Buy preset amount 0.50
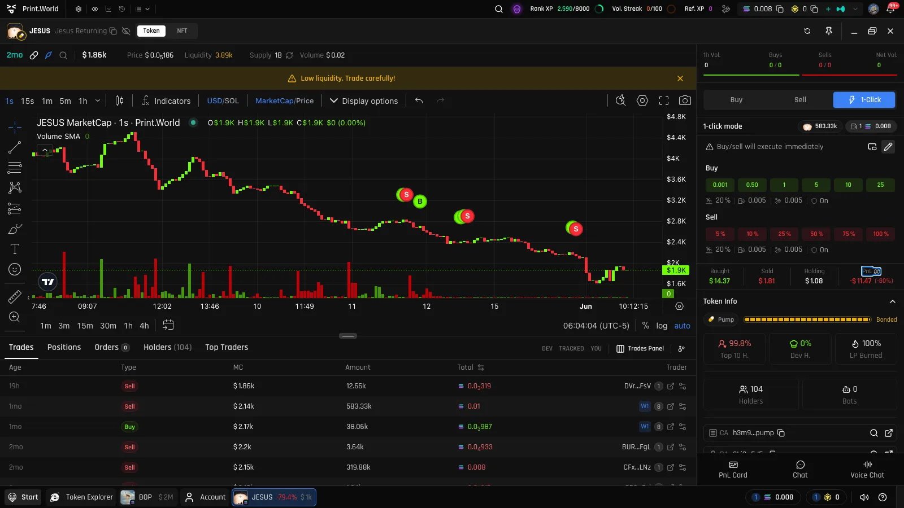The height and width of the screenshot is (508, 904). 752,185
